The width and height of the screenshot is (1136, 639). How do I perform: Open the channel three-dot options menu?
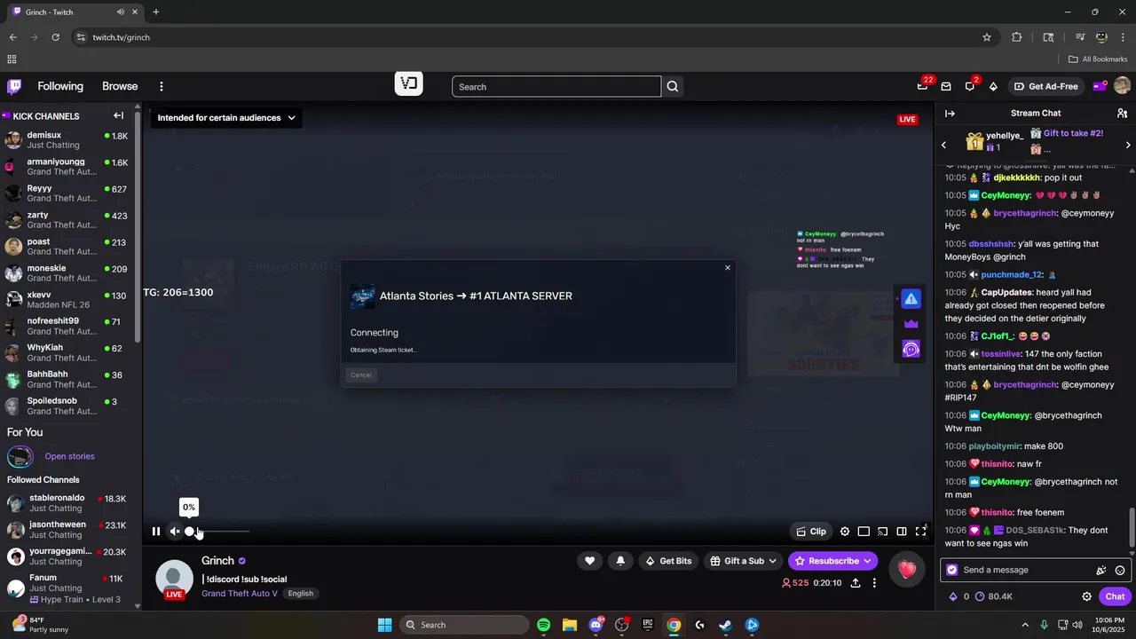tap(874, 583)
